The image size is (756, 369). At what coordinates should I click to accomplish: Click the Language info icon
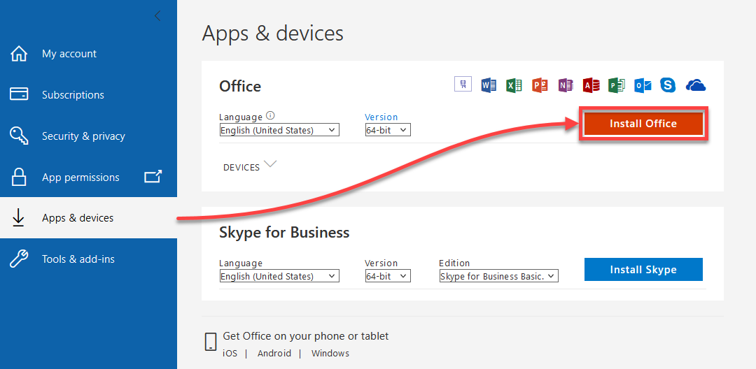coord(270,116)
